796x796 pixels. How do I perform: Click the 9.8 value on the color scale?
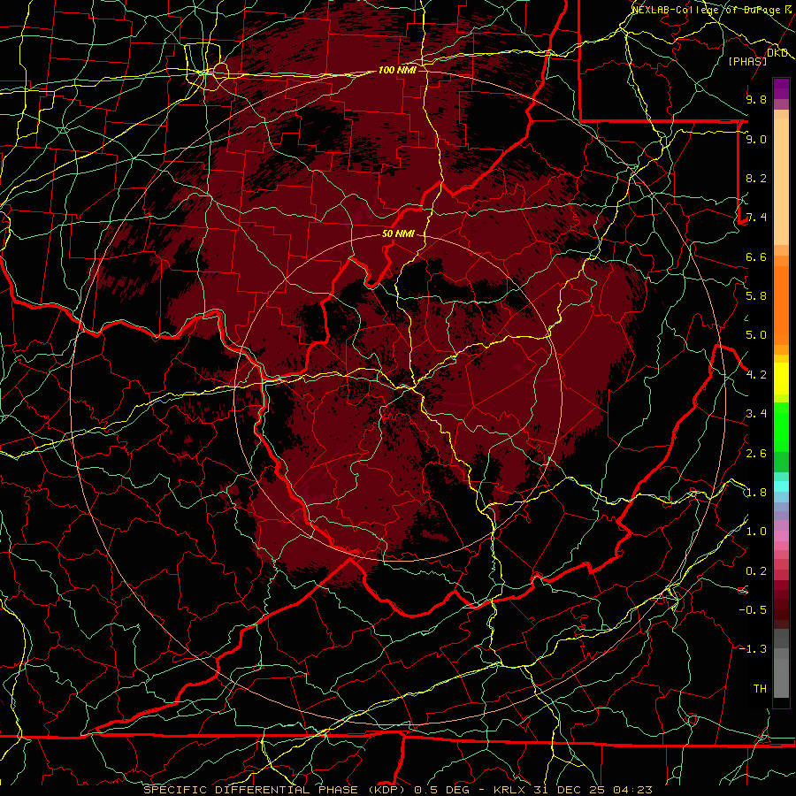pyautogui.click(x=756, y=99)
